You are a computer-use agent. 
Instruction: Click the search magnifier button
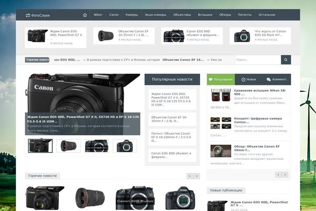(286, 60)
